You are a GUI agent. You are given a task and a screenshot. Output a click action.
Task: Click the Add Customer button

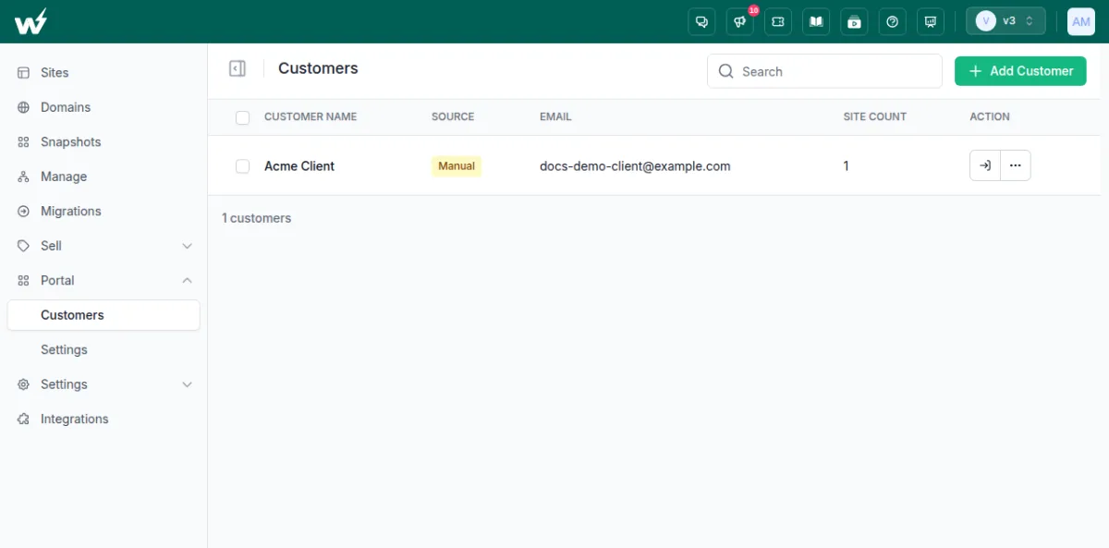(1020, 71)
